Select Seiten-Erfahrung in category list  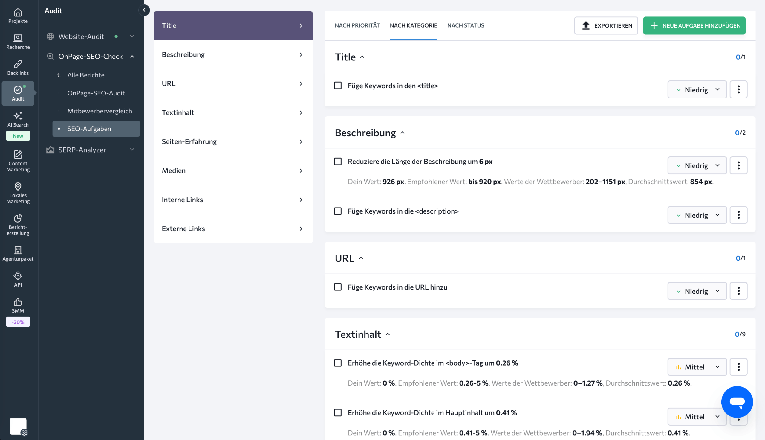(x=233, y=141)
